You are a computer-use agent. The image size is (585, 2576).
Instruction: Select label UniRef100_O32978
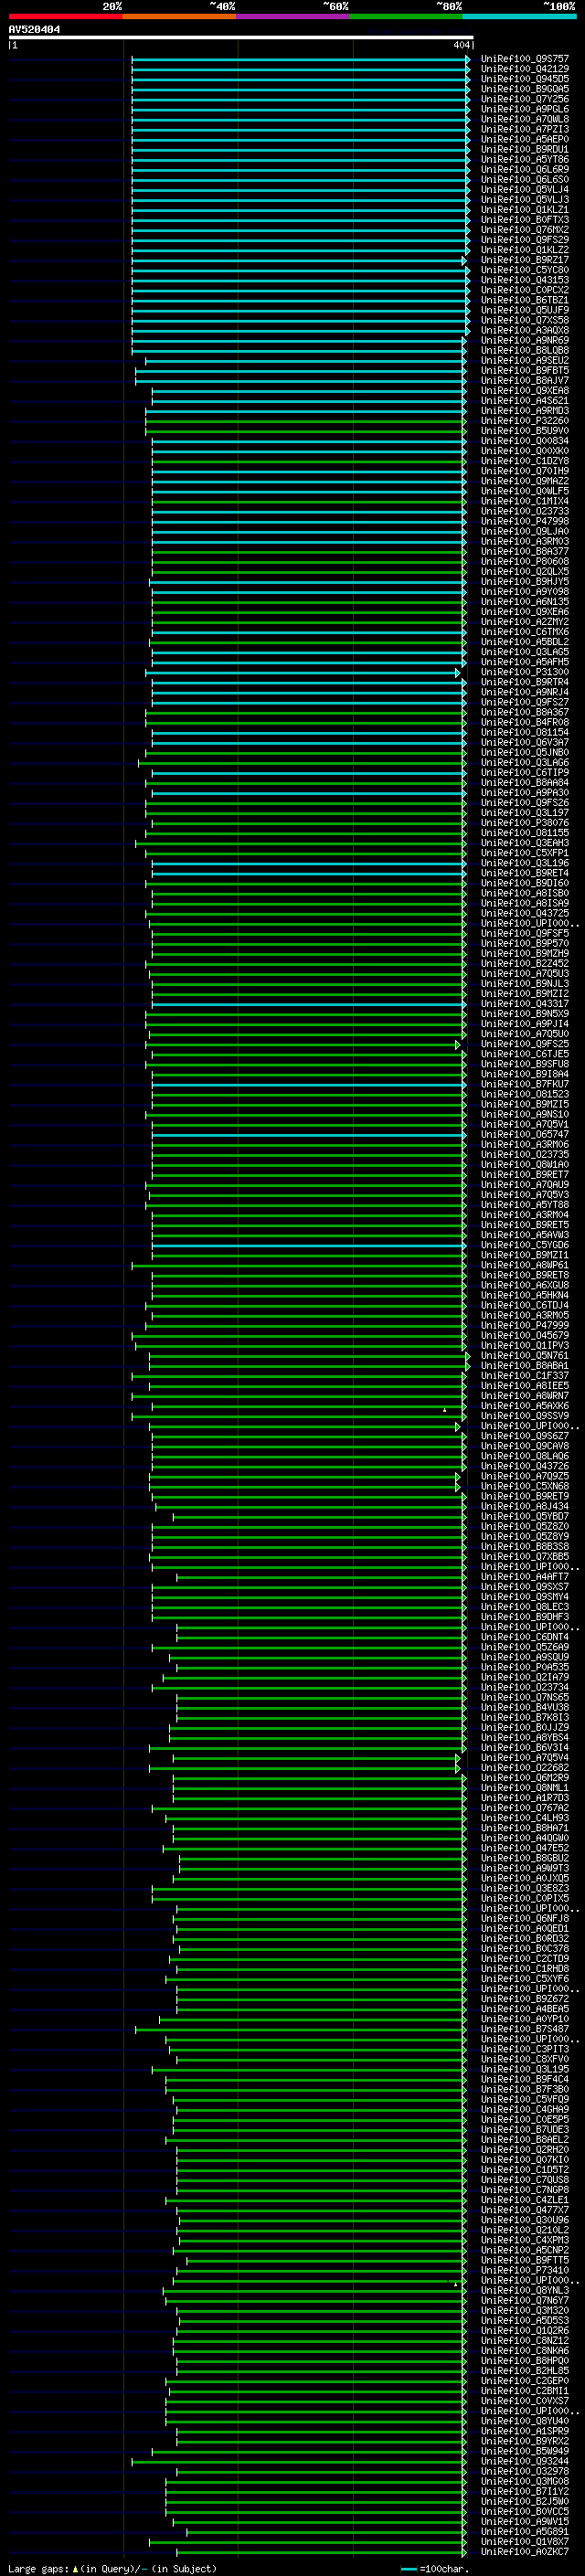coord(524,2471)
